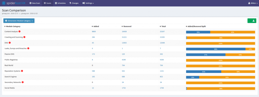Open Search Engines added count 165

pyautogui.click(x=93, y=77)
